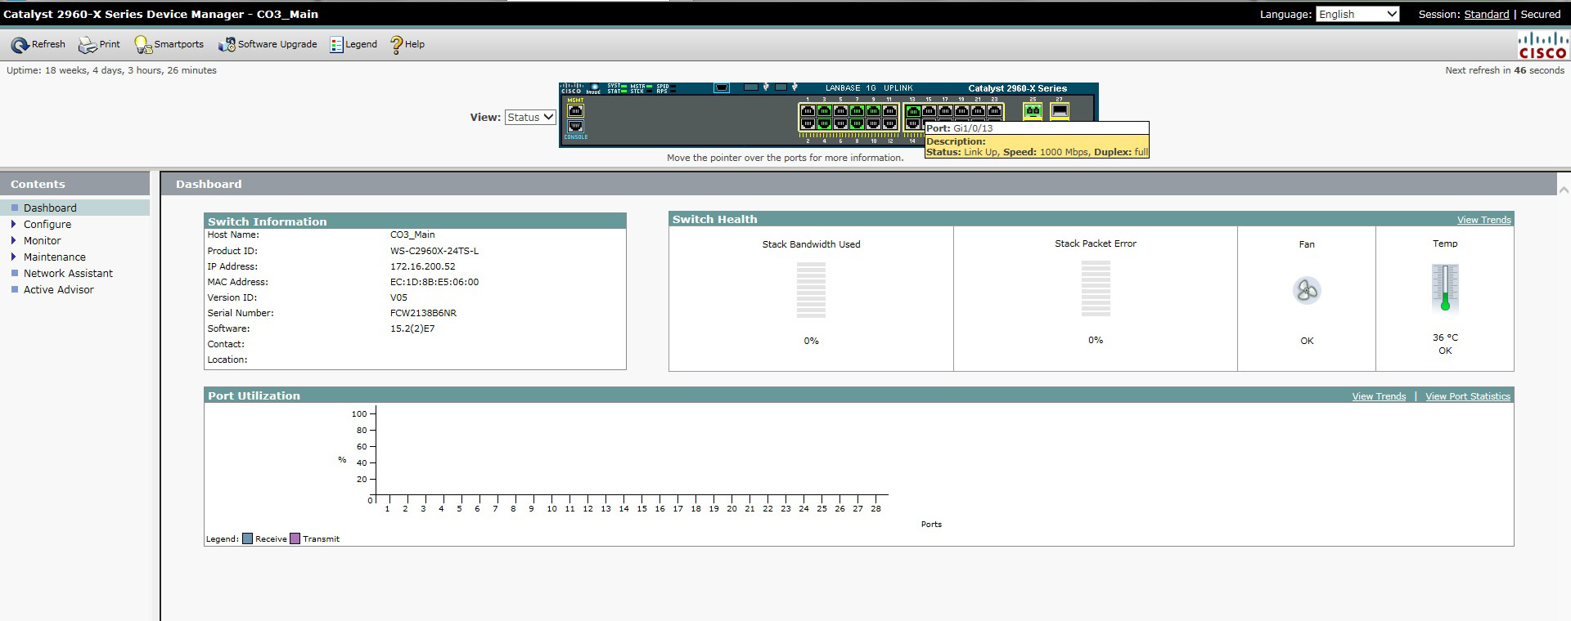The height and width of the screenshot is (621, 1571).
Task: Expand the Configure menu
Action: [x=47, y=224]
